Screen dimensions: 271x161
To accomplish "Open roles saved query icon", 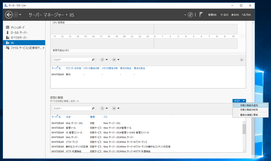I will [114, 108].
